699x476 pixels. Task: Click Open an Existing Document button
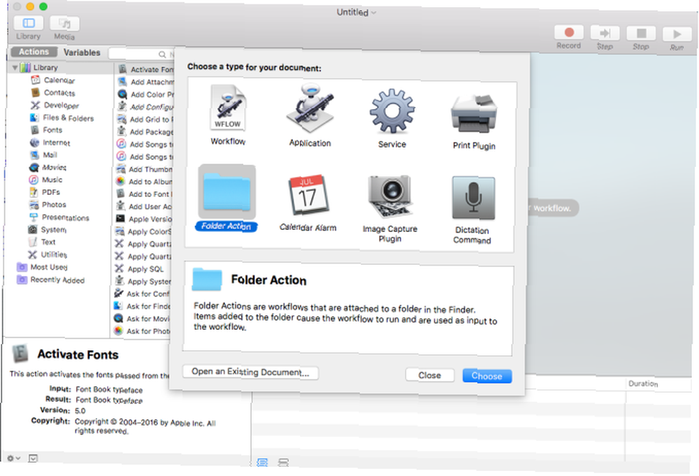pyautogui.click(x=250, y=372)
